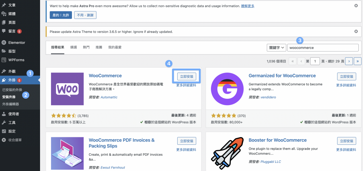This screenshot has height=171, width=363.
Task: Install Germanized for WooCommerce plugin
Action: (347, 76)
